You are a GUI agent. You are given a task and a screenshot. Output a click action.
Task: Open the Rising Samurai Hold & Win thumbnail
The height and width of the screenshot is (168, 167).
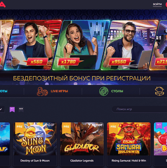click(129, 139)
